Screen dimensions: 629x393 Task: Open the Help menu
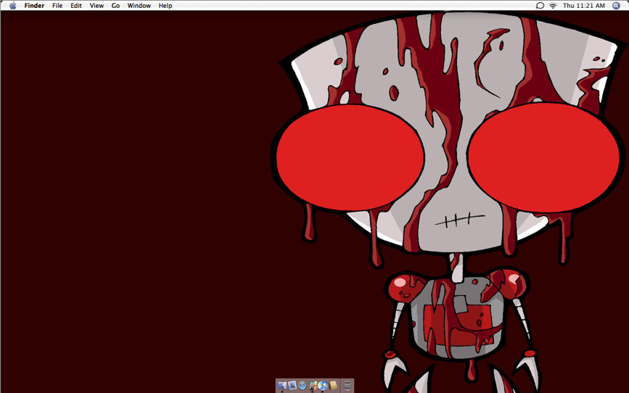165,6
